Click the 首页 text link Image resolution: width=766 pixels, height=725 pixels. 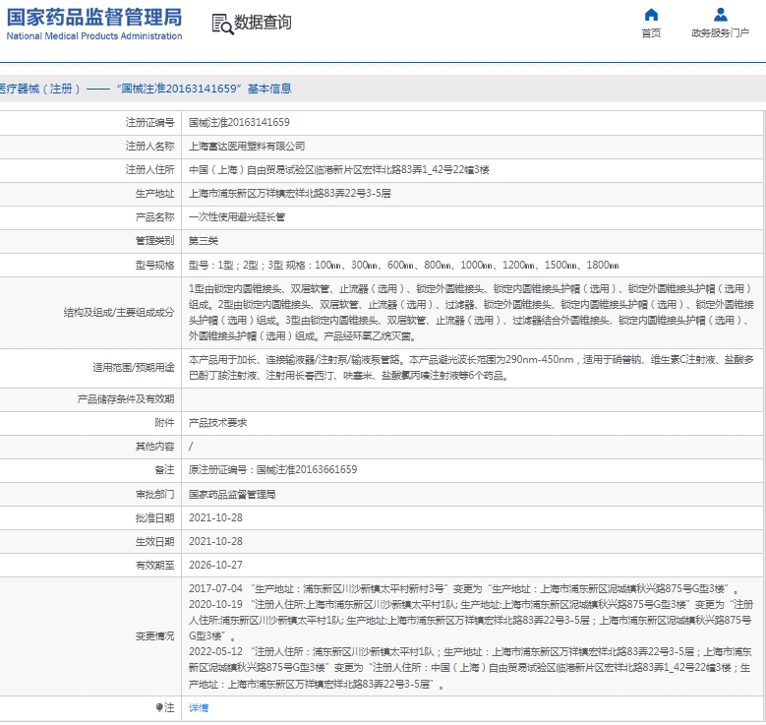point(651,32)
